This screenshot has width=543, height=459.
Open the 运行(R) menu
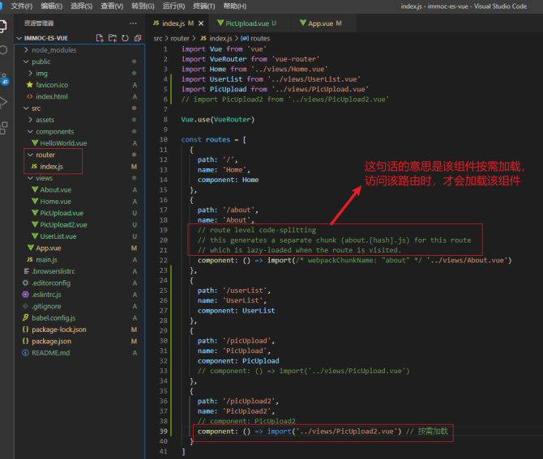tap(173, 6)
